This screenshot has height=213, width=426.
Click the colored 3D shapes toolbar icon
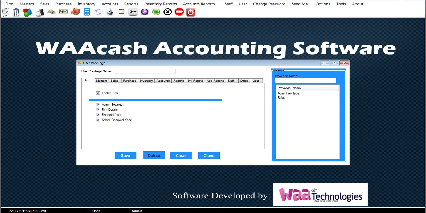click(28, 12)
